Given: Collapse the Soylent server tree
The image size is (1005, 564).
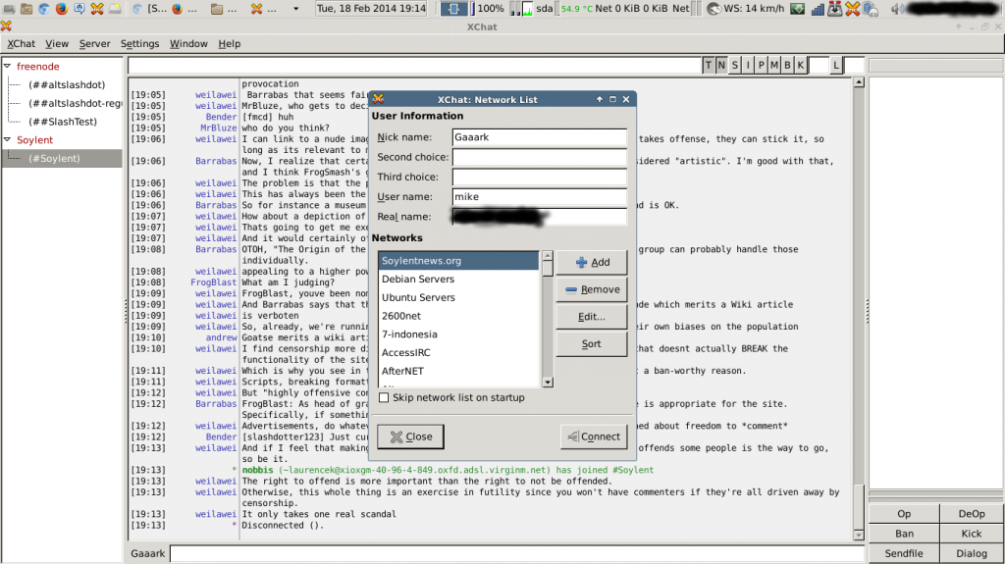Looking at the screenshot, I should [x=8, y=140].
